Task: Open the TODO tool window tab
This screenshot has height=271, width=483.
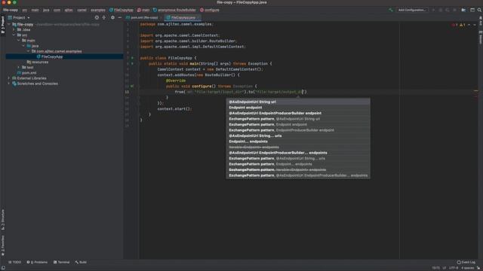Action: (15, 262)
